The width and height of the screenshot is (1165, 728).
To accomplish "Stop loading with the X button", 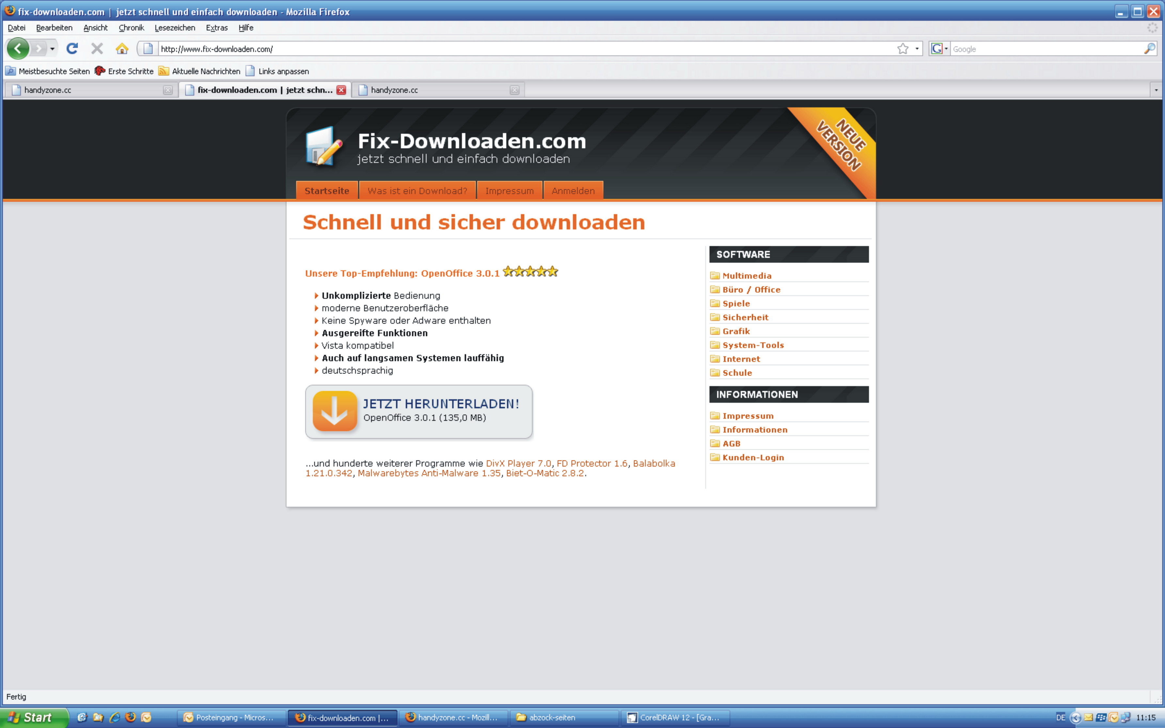I will [x=97, y=49].
